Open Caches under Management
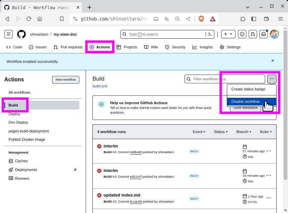Image resolution: width=288 pixels, height=213 pixels. [18, 161]
